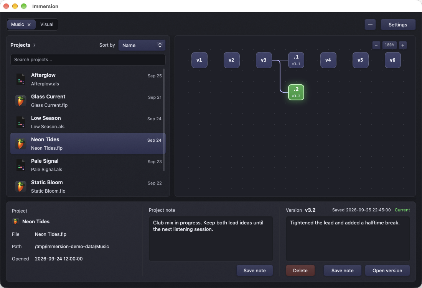Switch to the Visual tab
422x288 pixels.
pyautogui.click(x=47, y=25)
